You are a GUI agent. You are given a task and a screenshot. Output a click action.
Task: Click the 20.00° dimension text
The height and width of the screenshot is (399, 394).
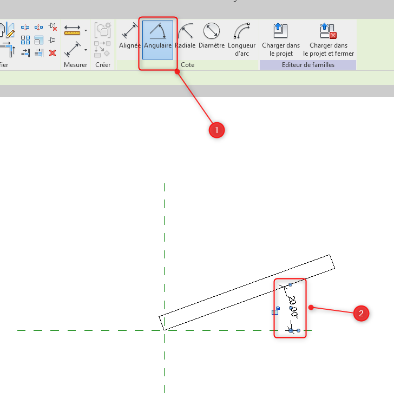click(x=293, y=306)
